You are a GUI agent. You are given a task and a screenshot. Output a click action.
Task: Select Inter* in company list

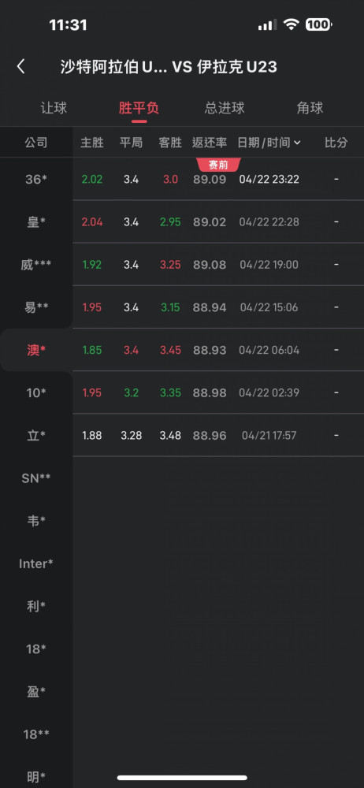pos(36,563)
